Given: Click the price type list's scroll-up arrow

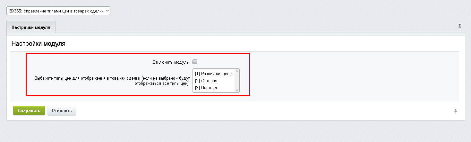Looking at the screenshot, I should pos(237,72).
